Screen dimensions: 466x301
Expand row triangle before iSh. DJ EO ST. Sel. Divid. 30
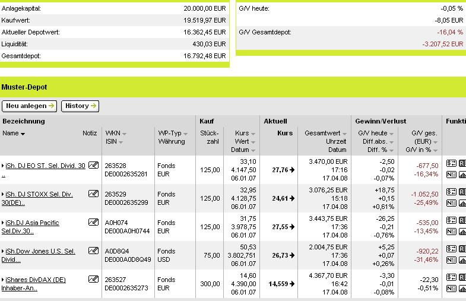(x=3, y=166)
